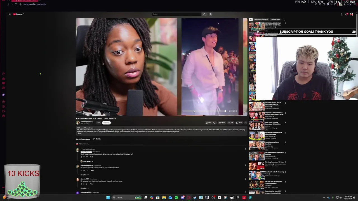Expand 21 replies under ashleyandapollo comment

point(85,175)
